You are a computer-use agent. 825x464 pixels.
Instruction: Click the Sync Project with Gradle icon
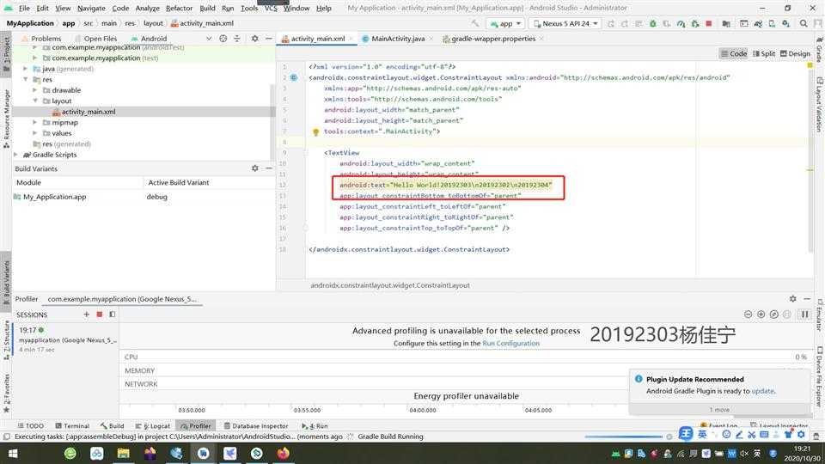[758, 24]
